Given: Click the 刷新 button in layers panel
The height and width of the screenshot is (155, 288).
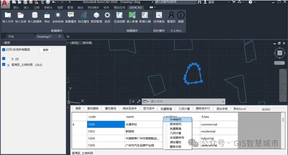Looking at the screenshot, I should [46, 50].
